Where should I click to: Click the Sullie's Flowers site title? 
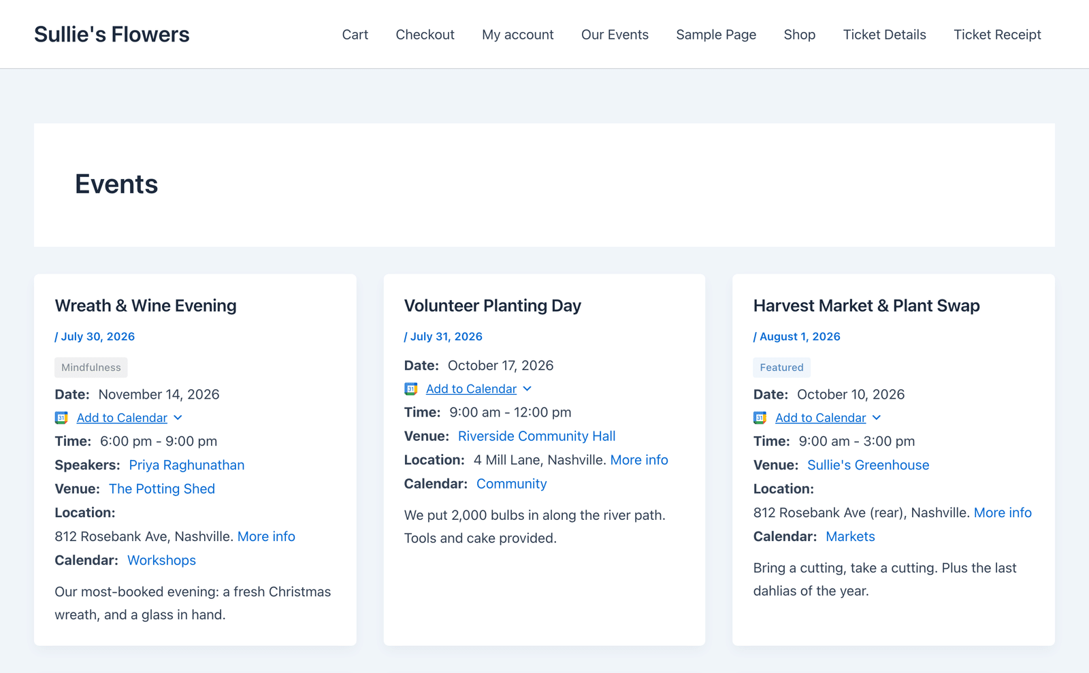112,34
